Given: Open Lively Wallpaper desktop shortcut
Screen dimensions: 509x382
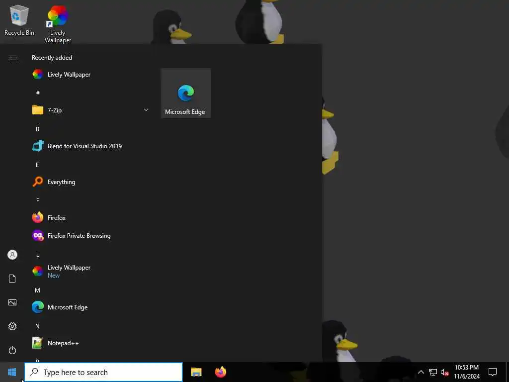Looking at the screenshot, I should 58,24.
